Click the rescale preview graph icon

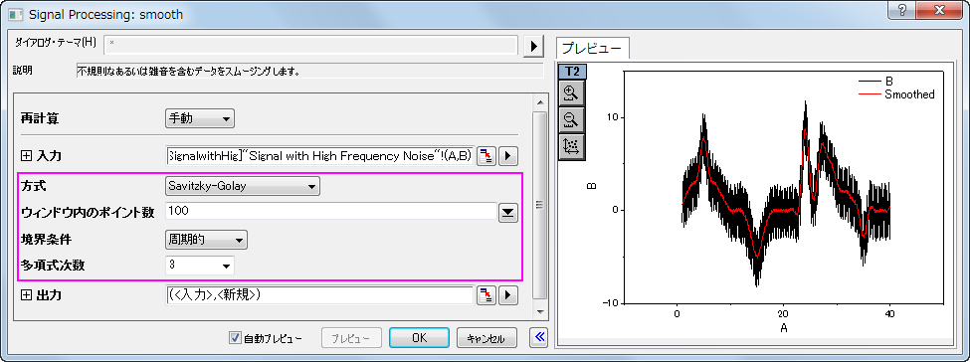coord(571,146)
